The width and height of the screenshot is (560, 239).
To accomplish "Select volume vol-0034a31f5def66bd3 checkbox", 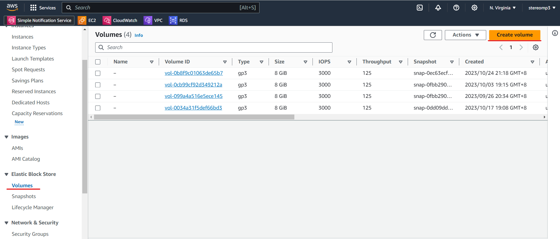I will coord(98,108).
